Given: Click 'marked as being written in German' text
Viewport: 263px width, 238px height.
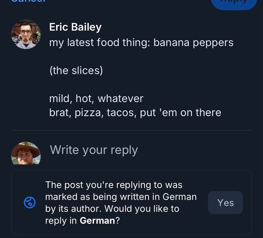Looking at the screenshot, I should tap(121, 197).
